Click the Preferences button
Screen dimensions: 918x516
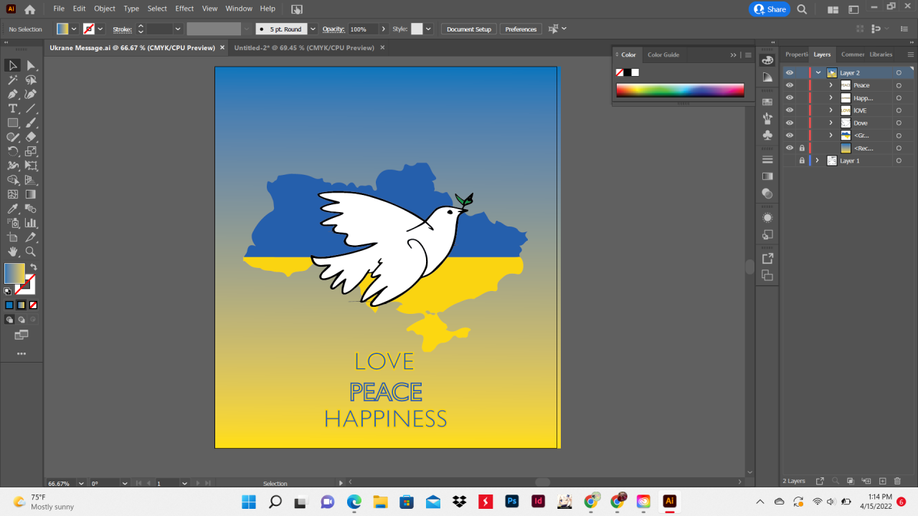(x=521, y=29)
